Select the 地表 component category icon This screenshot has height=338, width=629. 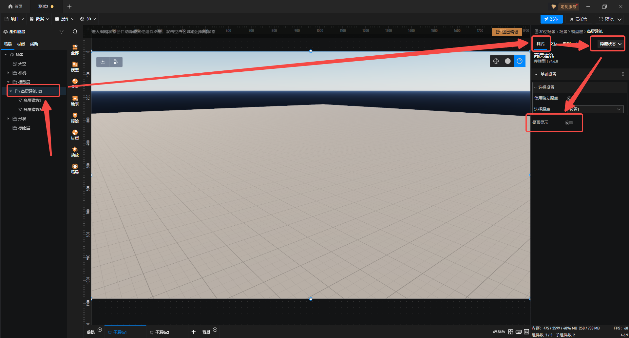tap(75, 101)
